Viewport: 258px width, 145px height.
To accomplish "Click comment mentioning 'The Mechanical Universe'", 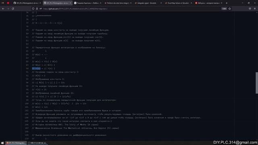I will click(75, 128).
